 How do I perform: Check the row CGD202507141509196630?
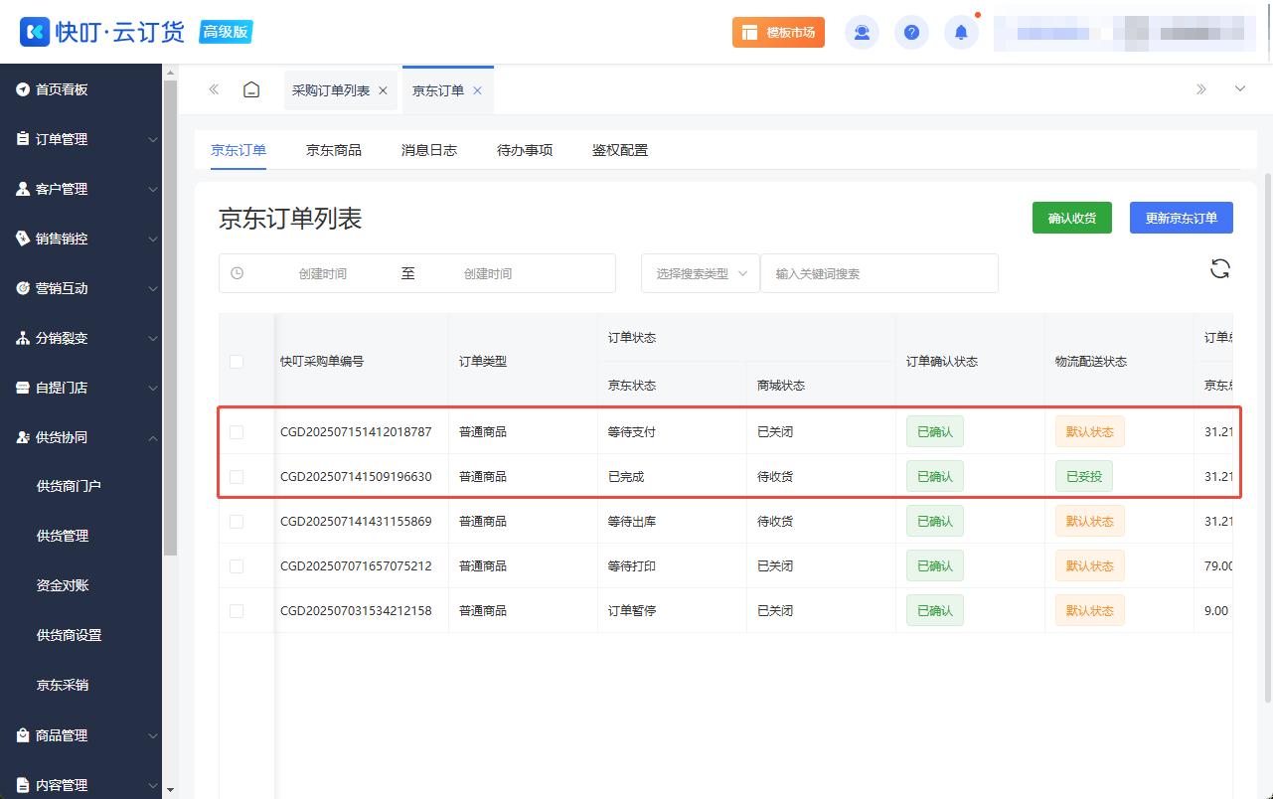237,477
